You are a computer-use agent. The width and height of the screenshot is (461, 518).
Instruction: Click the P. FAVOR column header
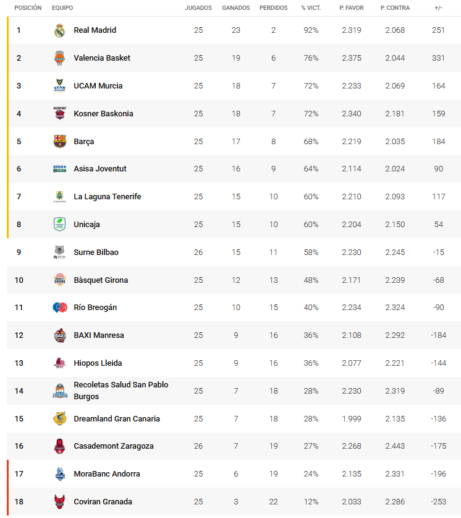point(352,8)
